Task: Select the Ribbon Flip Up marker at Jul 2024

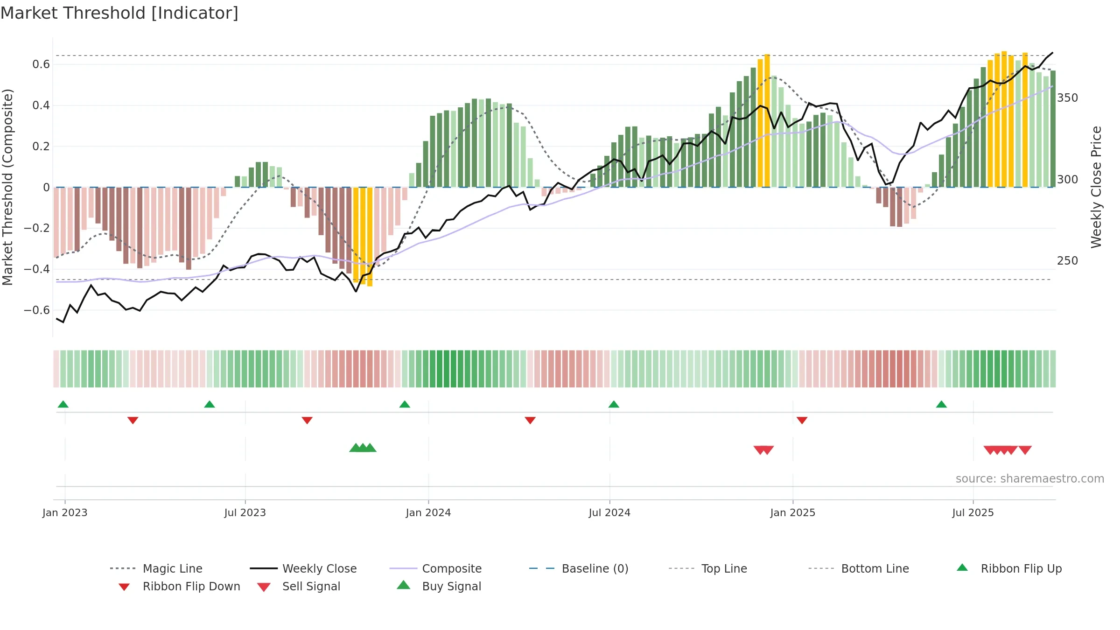Action: pos(614,404)
